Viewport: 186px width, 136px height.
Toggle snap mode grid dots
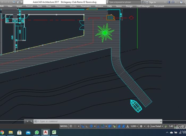(75, 126)
